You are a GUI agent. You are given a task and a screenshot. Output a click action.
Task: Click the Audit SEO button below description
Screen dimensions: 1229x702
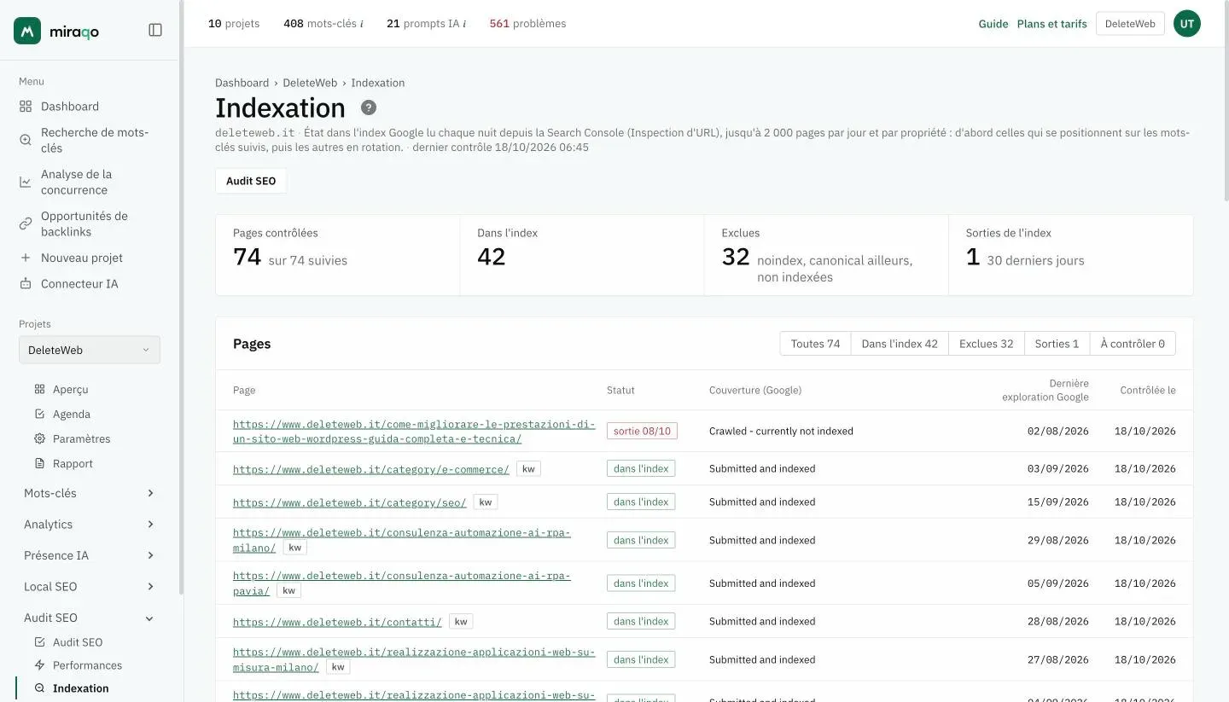[251, 181]
